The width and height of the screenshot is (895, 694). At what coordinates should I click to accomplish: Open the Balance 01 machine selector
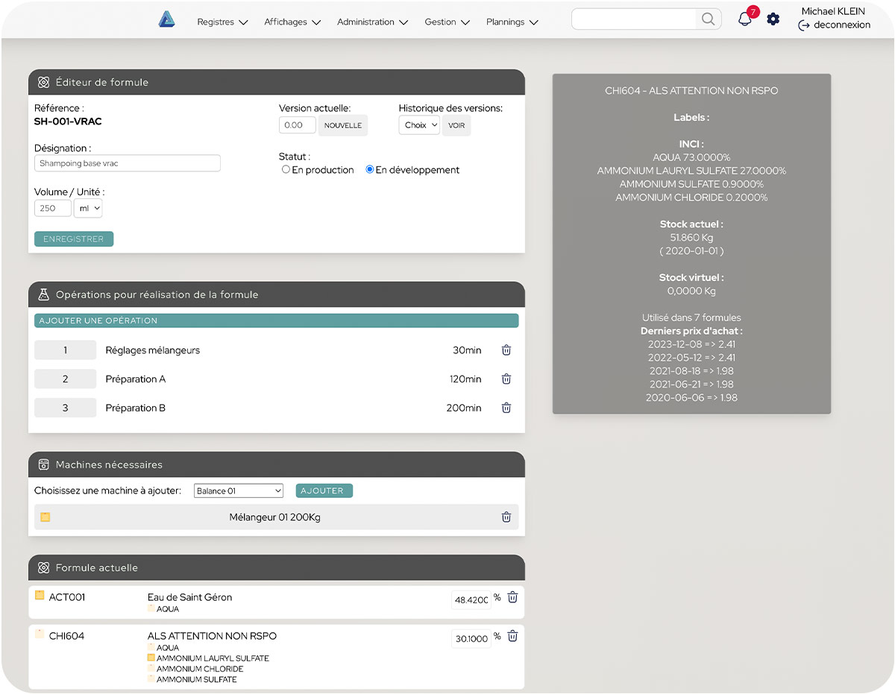[239, 491]
